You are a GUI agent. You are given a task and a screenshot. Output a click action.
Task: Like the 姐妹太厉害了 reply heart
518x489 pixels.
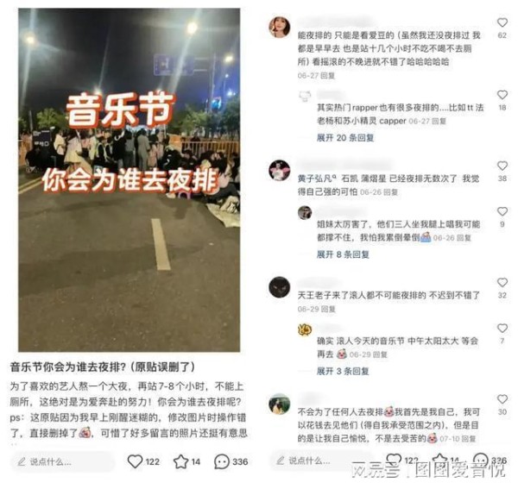(x=502, y=211)
